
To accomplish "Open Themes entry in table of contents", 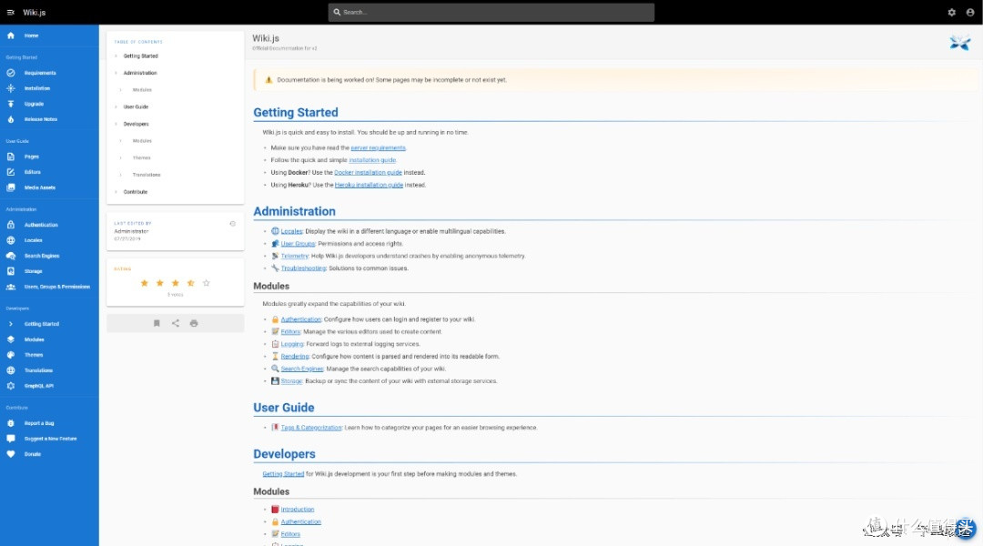I will coord(141,158).
